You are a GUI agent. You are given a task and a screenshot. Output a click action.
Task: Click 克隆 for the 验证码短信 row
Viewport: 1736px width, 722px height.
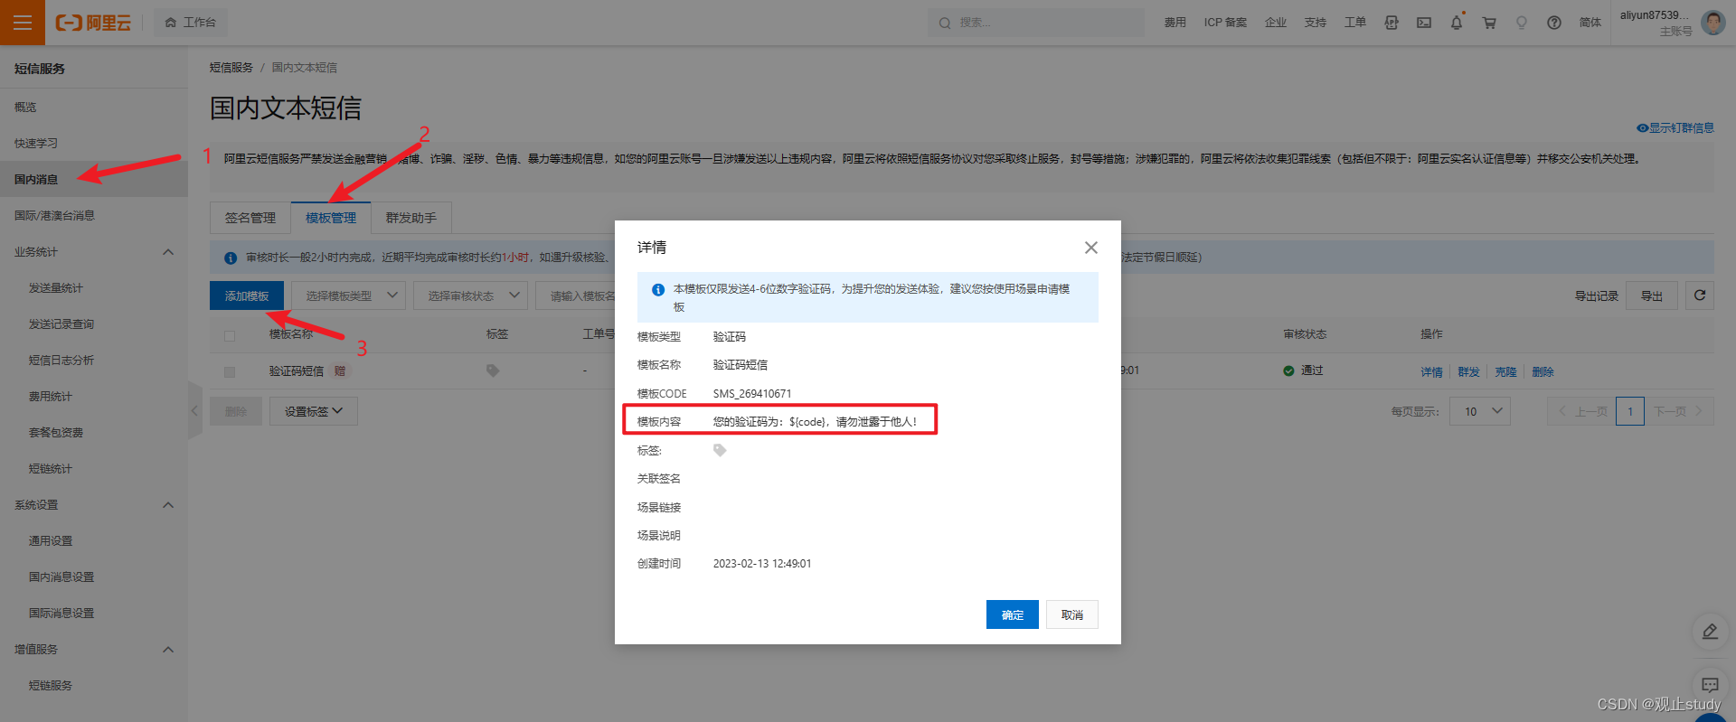pos(1505,371)
